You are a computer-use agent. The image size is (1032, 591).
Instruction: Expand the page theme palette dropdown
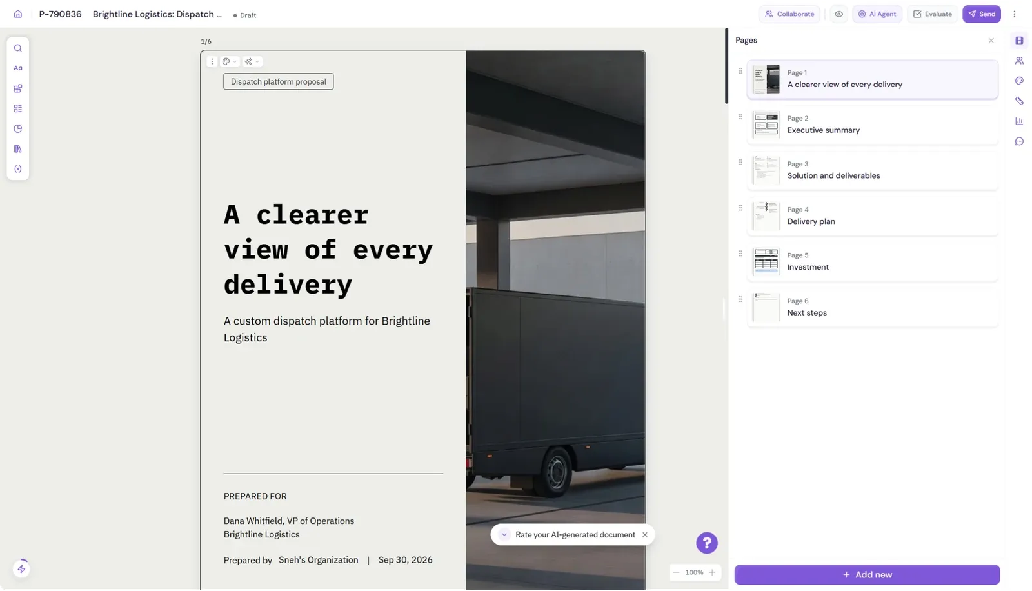pos(230,62)
